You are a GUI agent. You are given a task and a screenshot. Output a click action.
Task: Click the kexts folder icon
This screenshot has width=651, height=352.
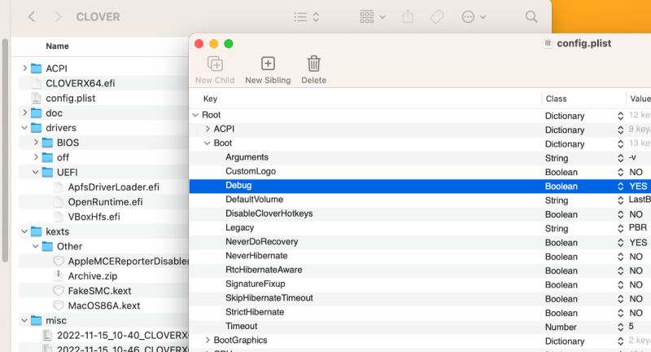[37, 231]
